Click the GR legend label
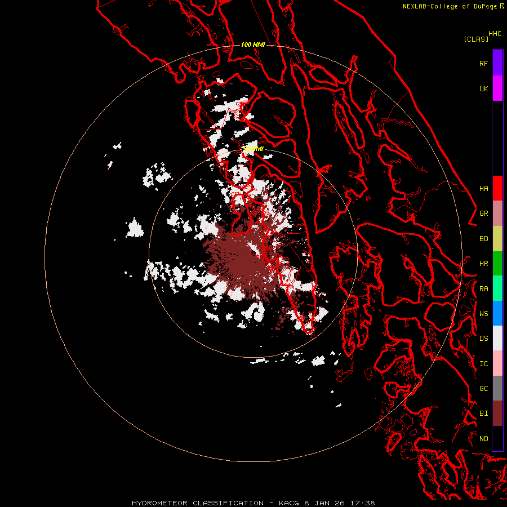507x507 pixels. [x=483, y=214]
